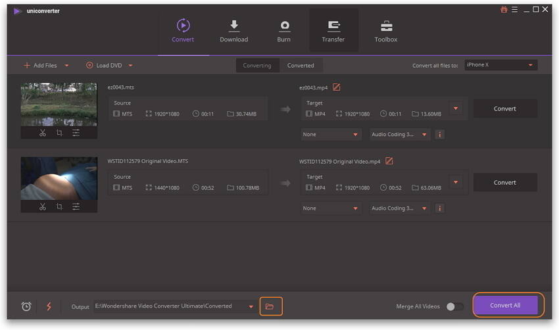The width and height of the screenshot is (559, 330).
Task: Switch to the Convert tab
Action: point(183,31)
